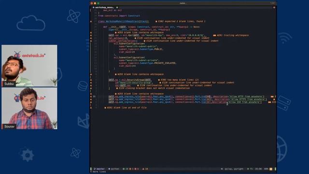309x174 pixels.
Task: Click the E128 message after nat_gateways
Action: point(172,38)
